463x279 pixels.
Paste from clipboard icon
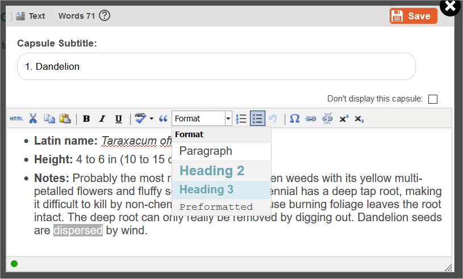tap(65, 119)
